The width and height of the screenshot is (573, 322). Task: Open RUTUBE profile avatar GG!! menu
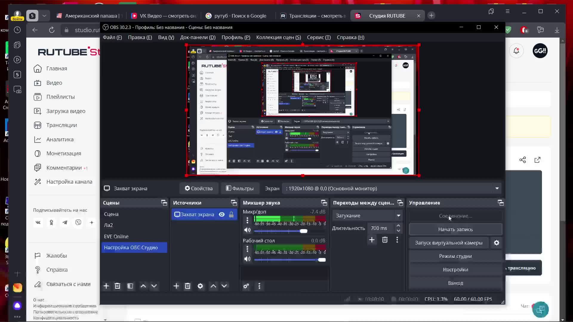[x=540, y=51]
